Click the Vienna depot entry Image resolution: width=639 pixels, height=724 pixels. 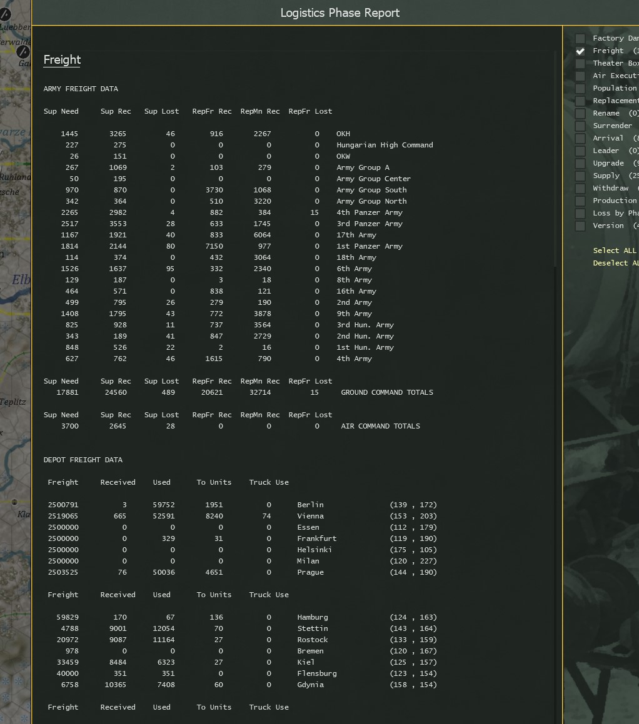pyautogui.click(x=242, y=516)
